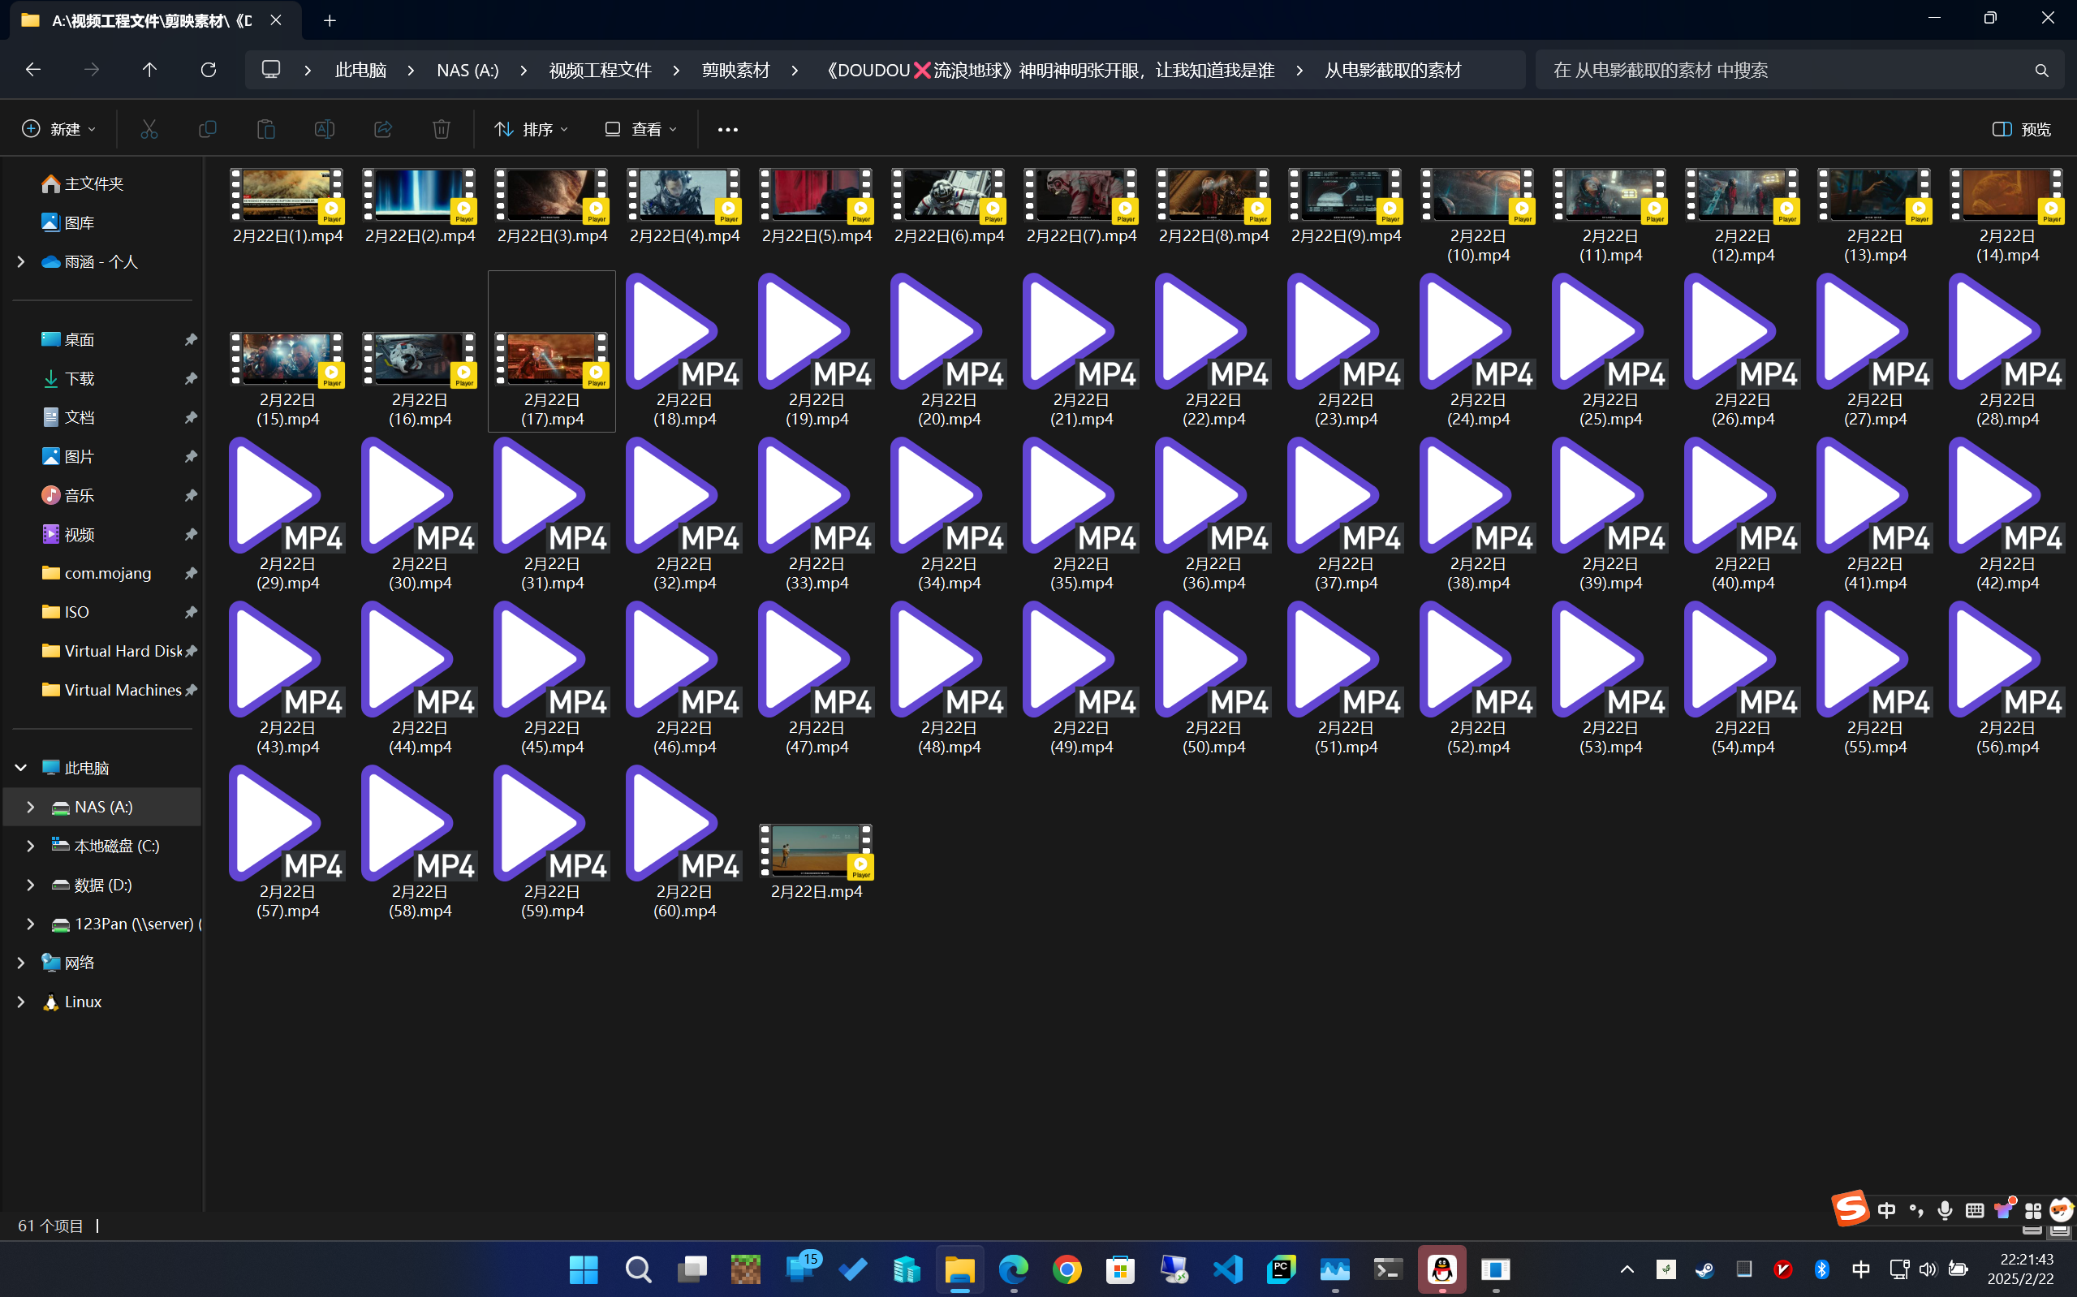
Task: Open the 排序 sort dropdown
Action: 531,129
